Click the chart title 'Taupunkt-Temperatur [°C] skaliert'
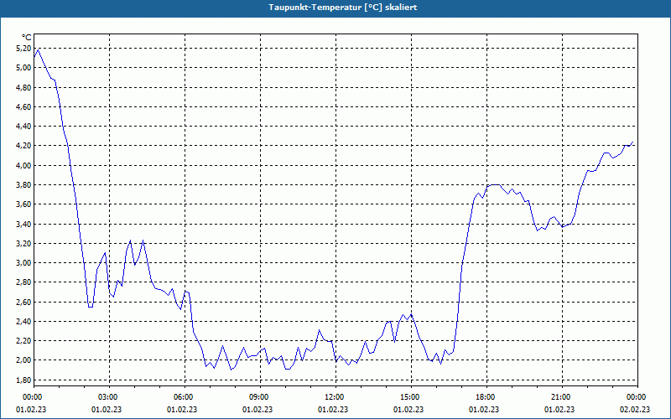The height and width of the screenshot is (419, 671). (343, 8)
